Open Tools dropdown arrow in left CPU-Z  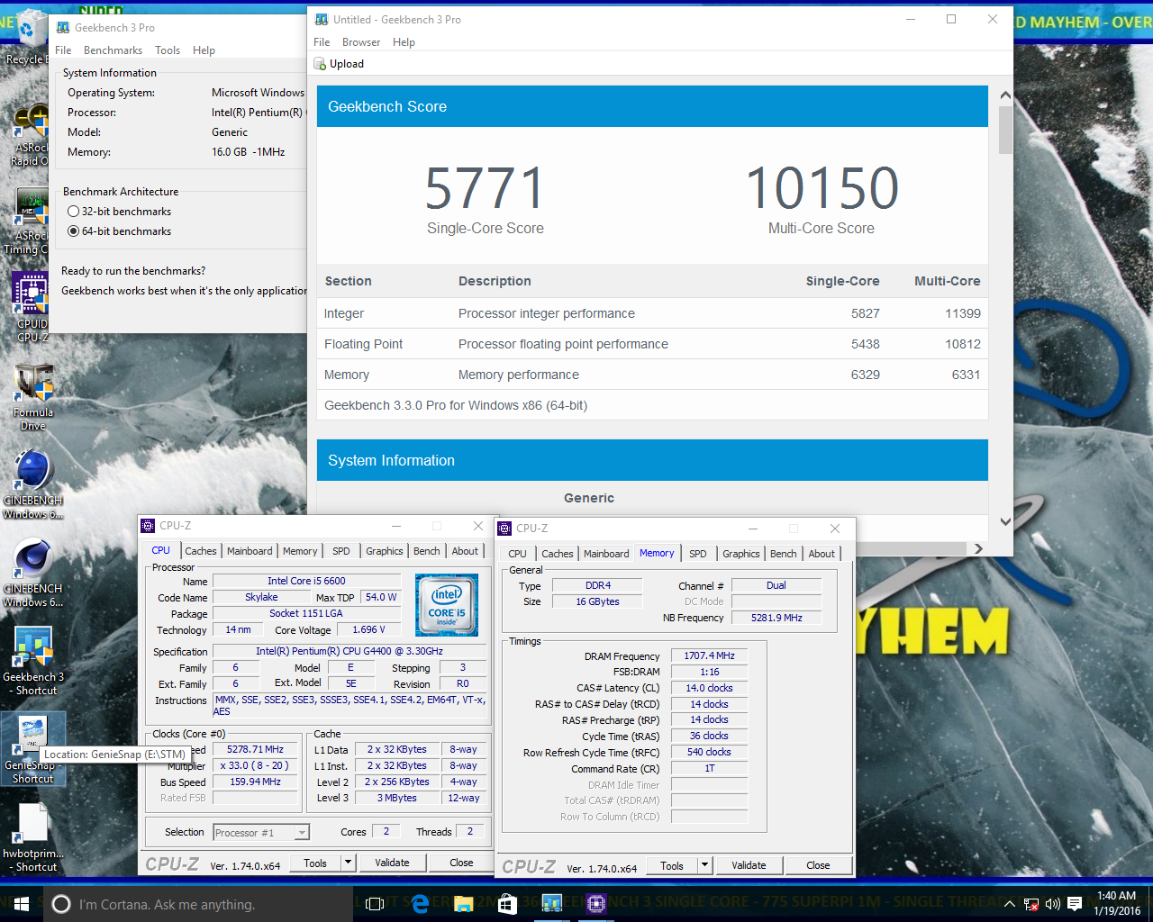pyautogui.click(x=348, y=863)
